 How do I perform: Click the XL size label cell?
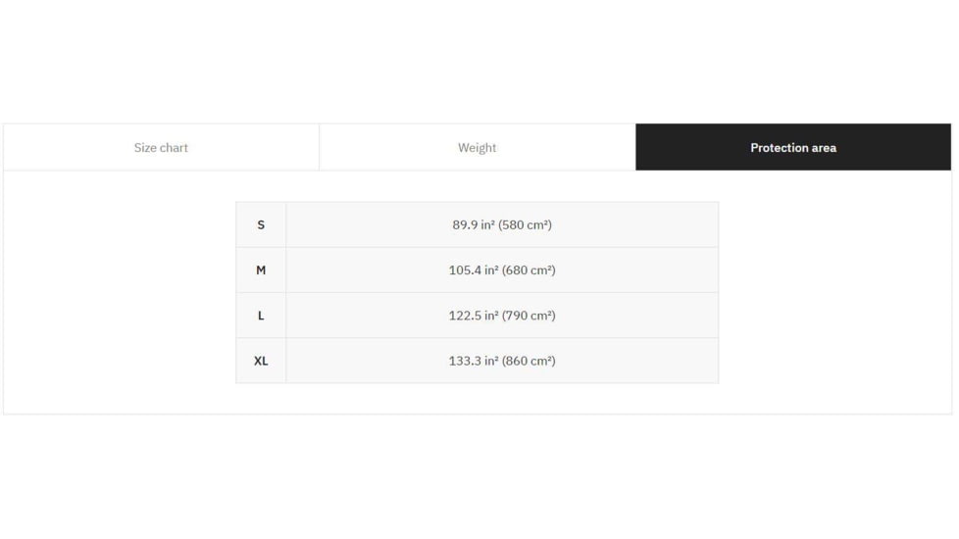click(x=261, y=361)
